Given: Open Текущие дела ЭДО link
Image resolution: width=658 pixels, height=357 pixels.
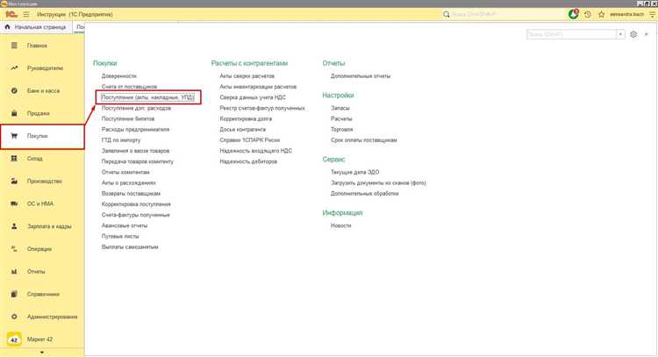Looking at the screenshot, I should point(354,172).
